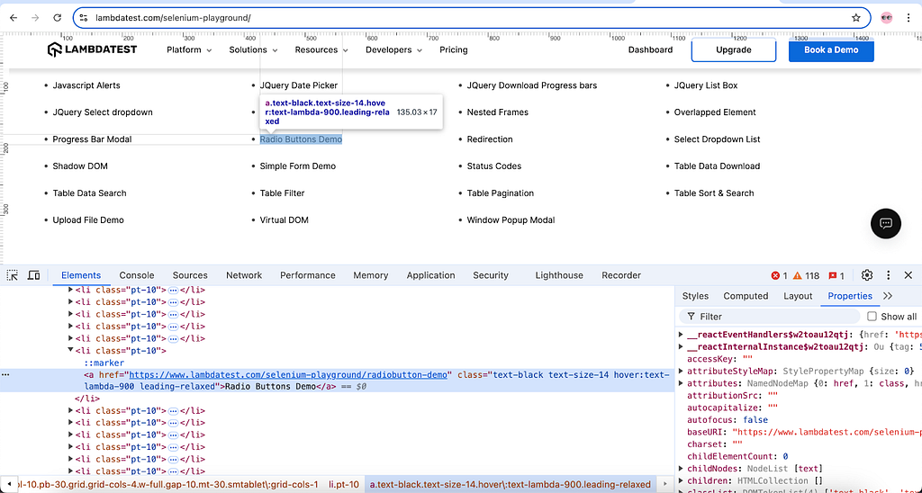
Task: Open the chat bubble widget
Action: (x=886, y=223)
